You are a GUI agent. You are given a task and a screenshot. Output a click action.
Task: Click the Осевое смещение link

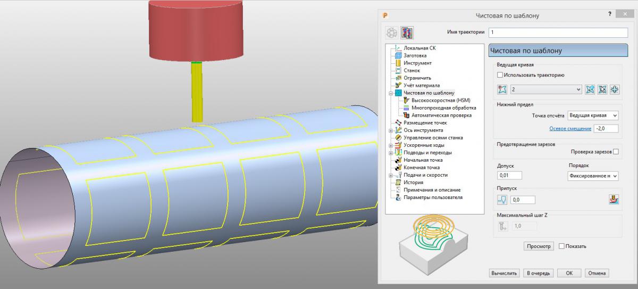[x=570, y=128]
